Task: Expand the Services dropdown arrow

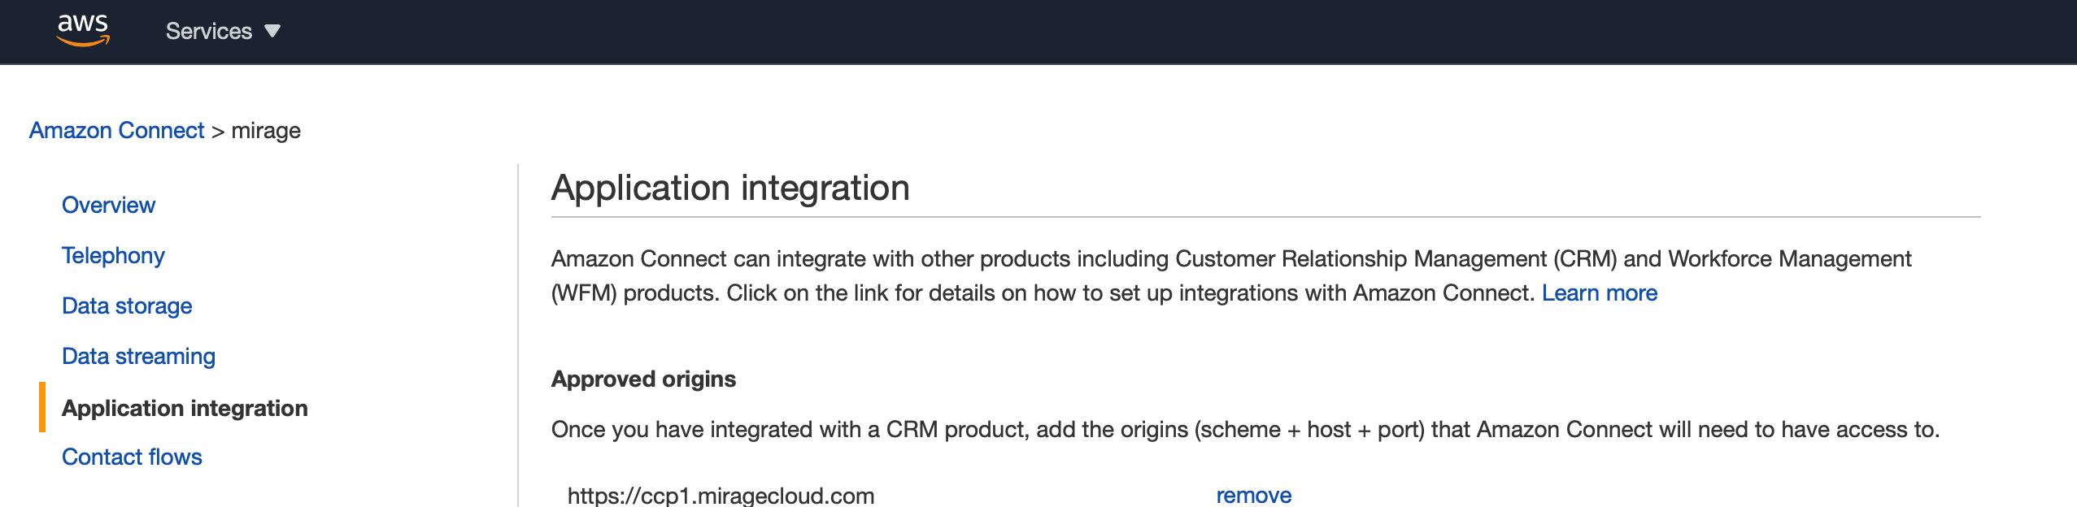Action: click(272, 31)
